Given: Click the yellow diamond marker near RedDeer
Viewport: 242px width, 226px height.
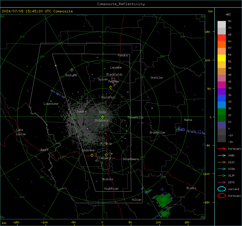Looking at the screenshot, I should pos(111,87).
